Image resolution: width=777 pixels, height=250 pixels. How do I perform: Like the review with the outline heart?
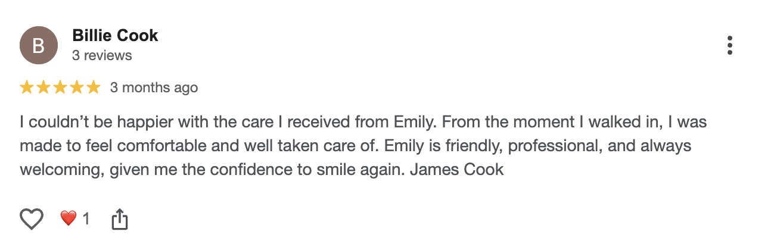tap(32, 219)
